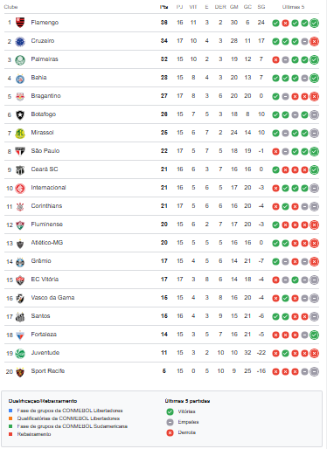Click the Sport Recife club crest
Screen dimensions: 327x449
[20, 372]
